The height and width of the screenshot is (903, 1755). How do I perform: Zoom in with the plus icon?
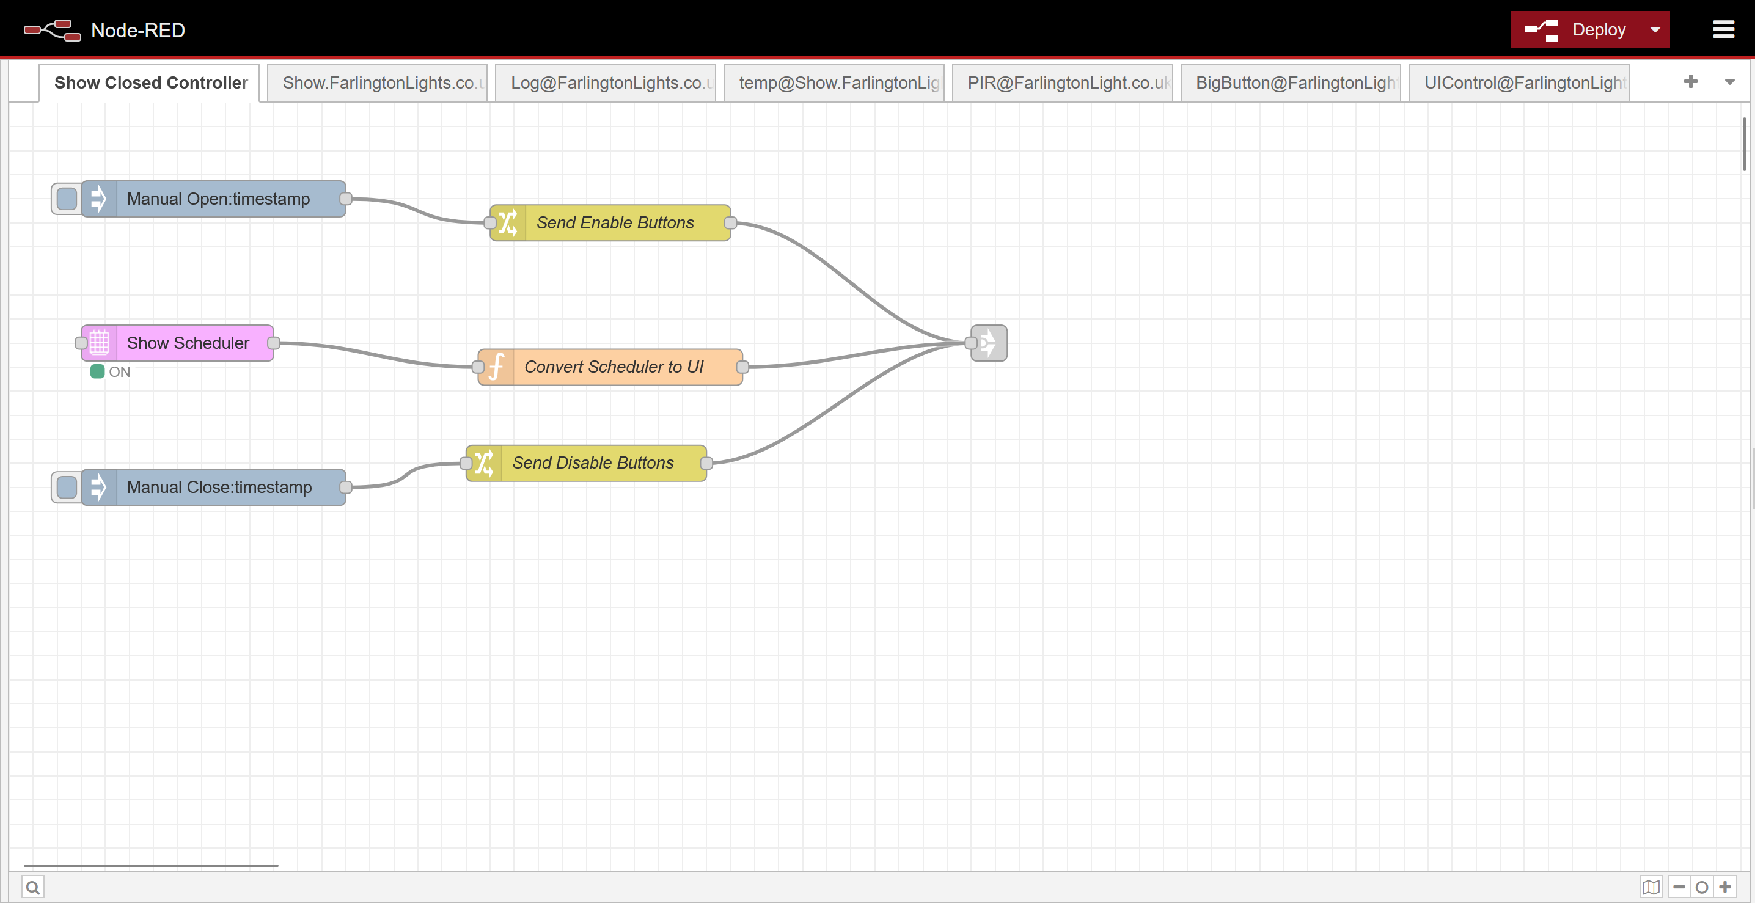(x=1725, y=887)
